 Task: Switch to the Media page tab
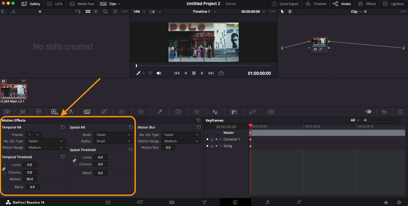click(x=108, y=202)
